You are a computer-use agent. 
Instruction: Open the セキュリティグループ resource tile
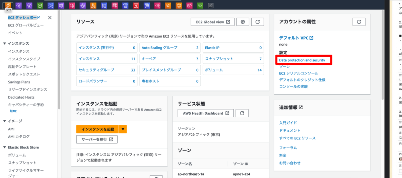pos(107,70)
